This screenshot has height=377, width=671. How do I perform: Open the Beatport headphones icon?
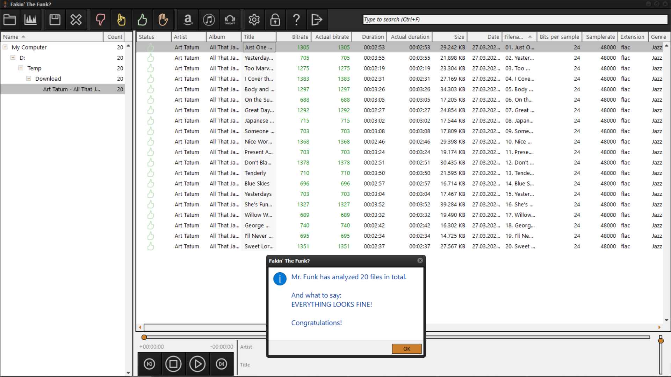230,20
